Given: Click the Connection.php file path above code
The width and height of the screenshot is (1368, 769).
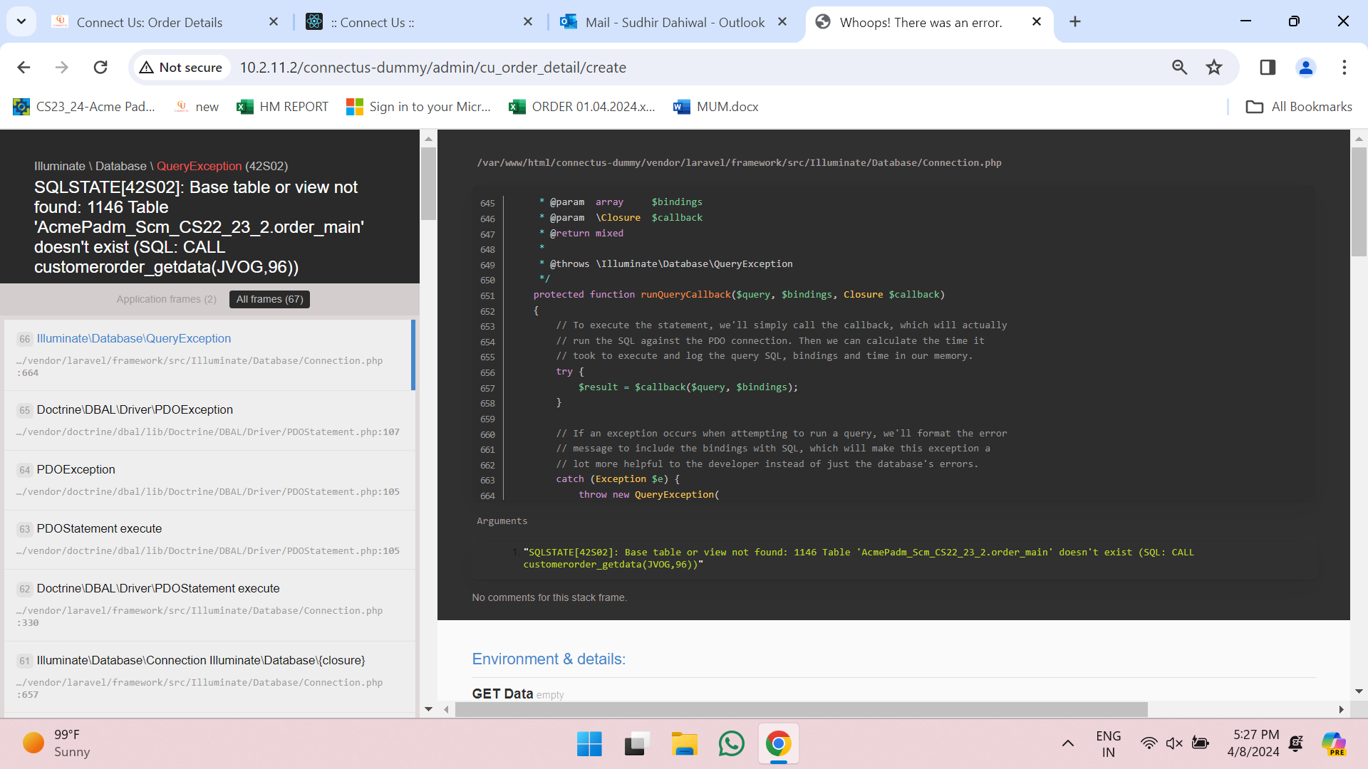Looking at the screenshot, I should [739, 163].
